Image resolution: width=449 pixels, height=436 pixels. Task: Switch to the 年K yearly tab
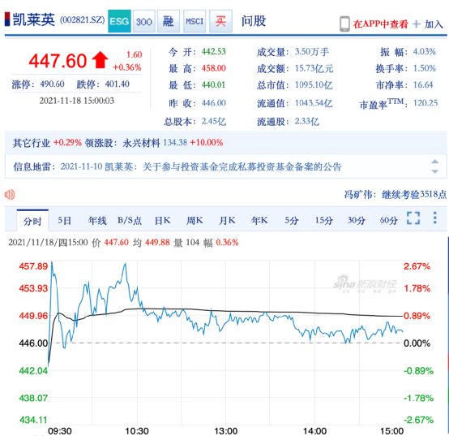point(259,220)
